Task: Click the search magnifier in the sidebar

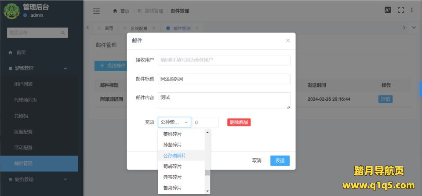Action: (63, 33)
